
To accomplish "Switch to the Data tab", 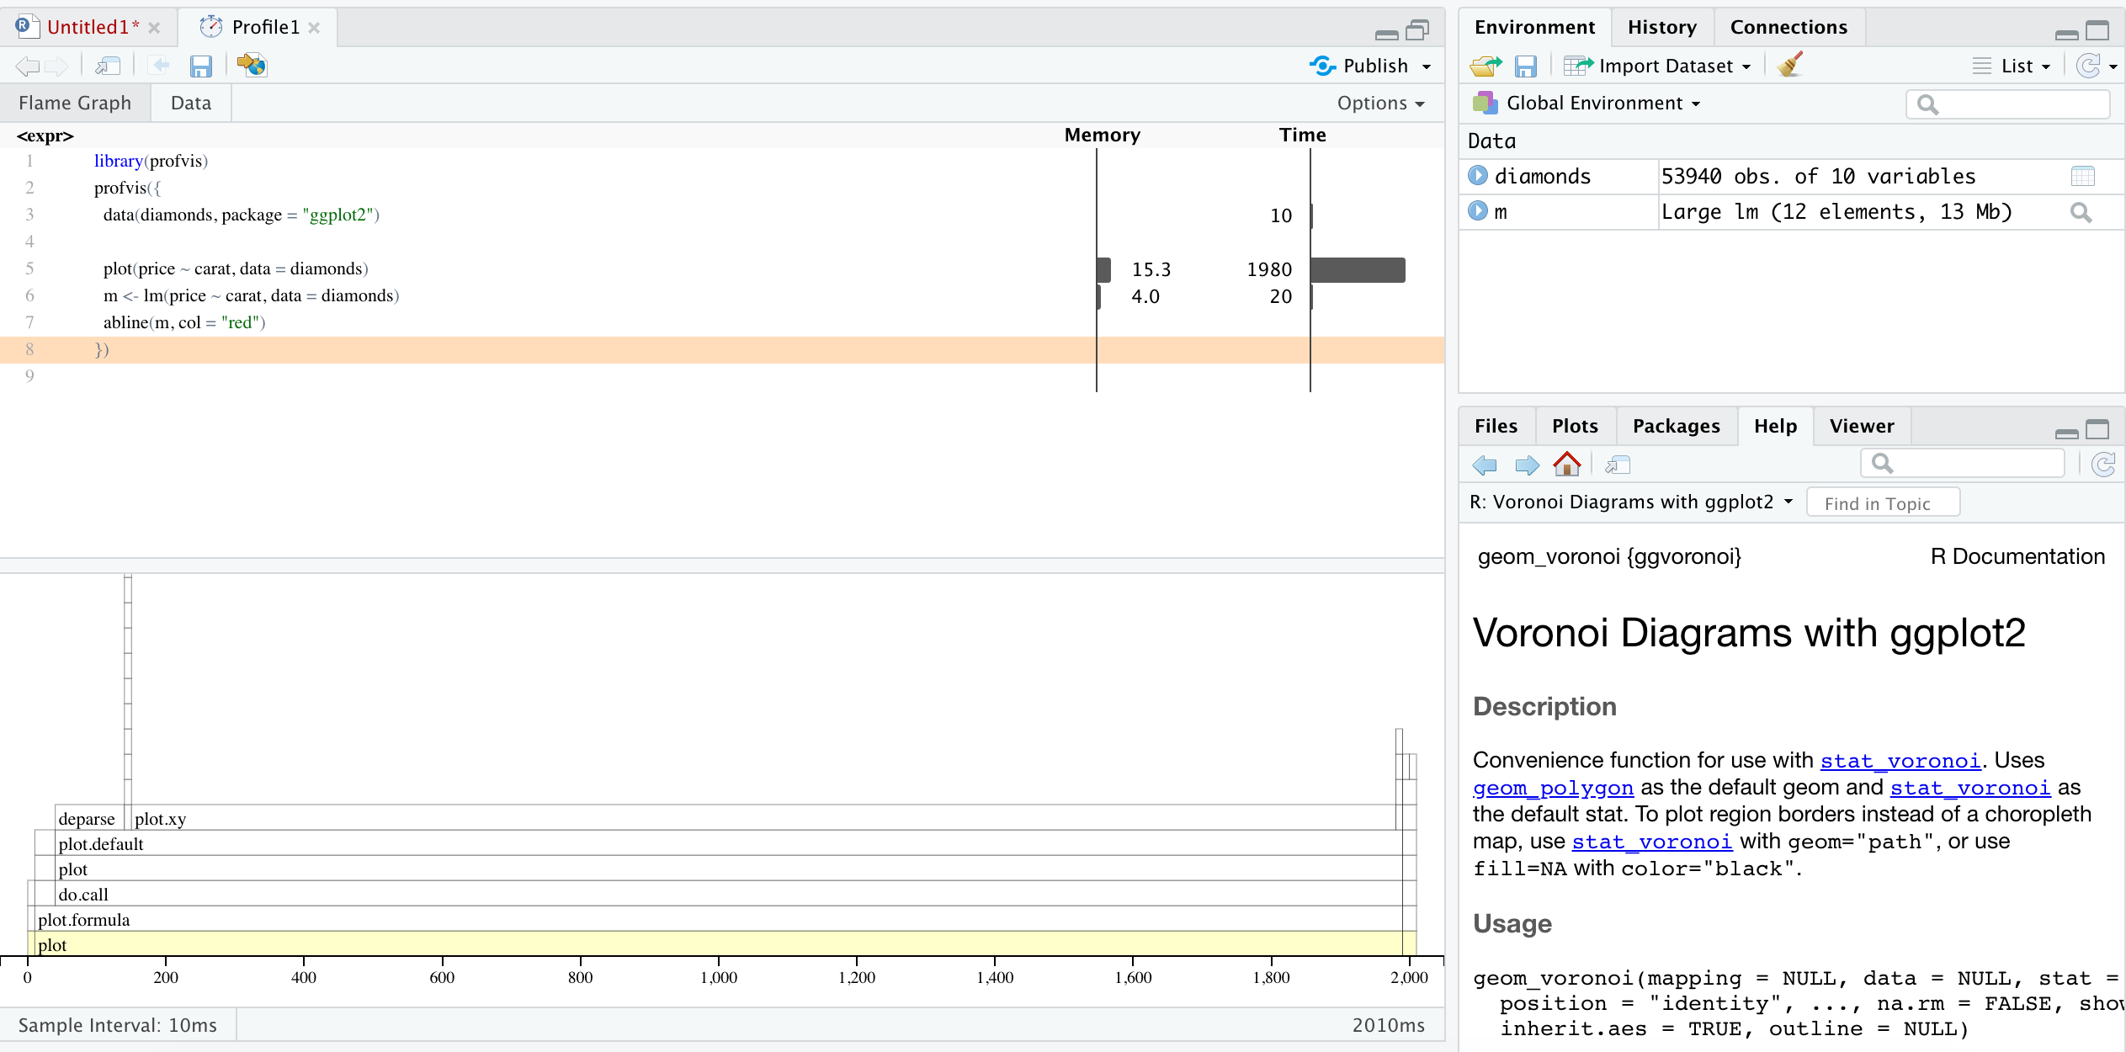I will pos(191,103).
